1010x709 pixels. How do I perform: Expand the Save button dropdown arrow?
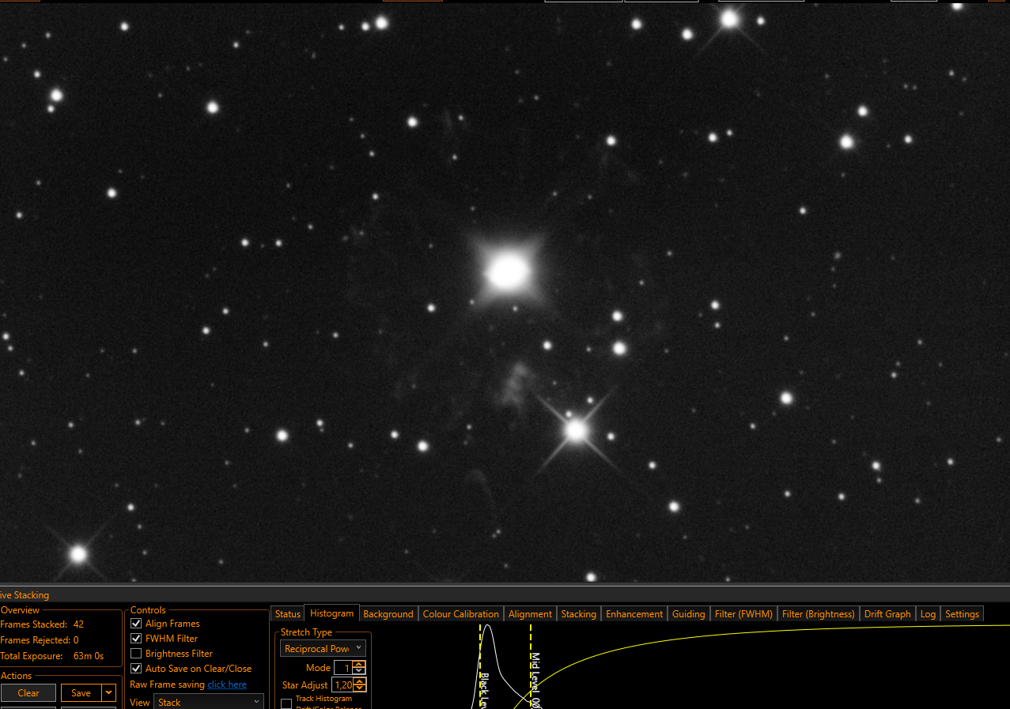tap(109, 693)
